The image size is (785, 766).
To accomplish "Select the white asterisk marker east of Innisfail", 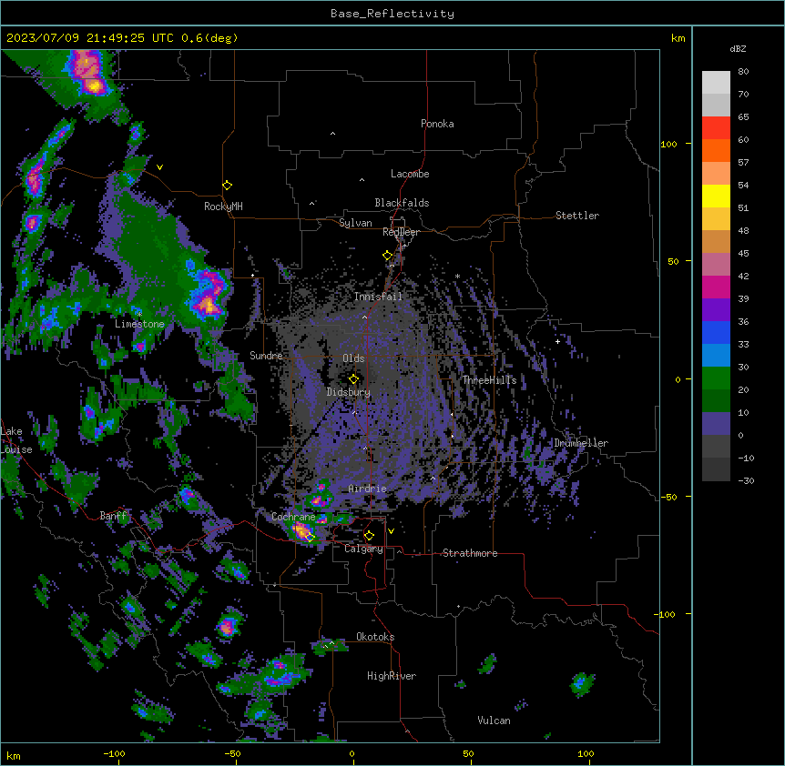I will 457,276.
